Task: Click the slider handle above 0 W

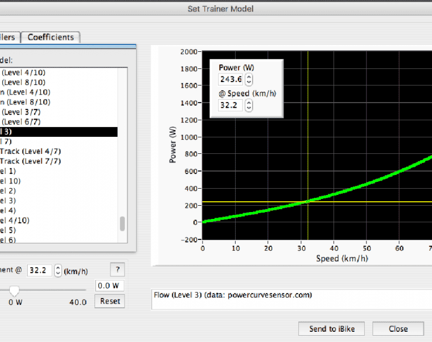Action: (x=15, y=291)
